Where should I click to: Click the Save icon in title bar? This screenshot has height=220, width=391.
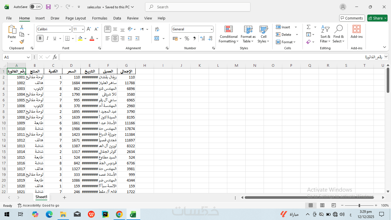[48, 7]
